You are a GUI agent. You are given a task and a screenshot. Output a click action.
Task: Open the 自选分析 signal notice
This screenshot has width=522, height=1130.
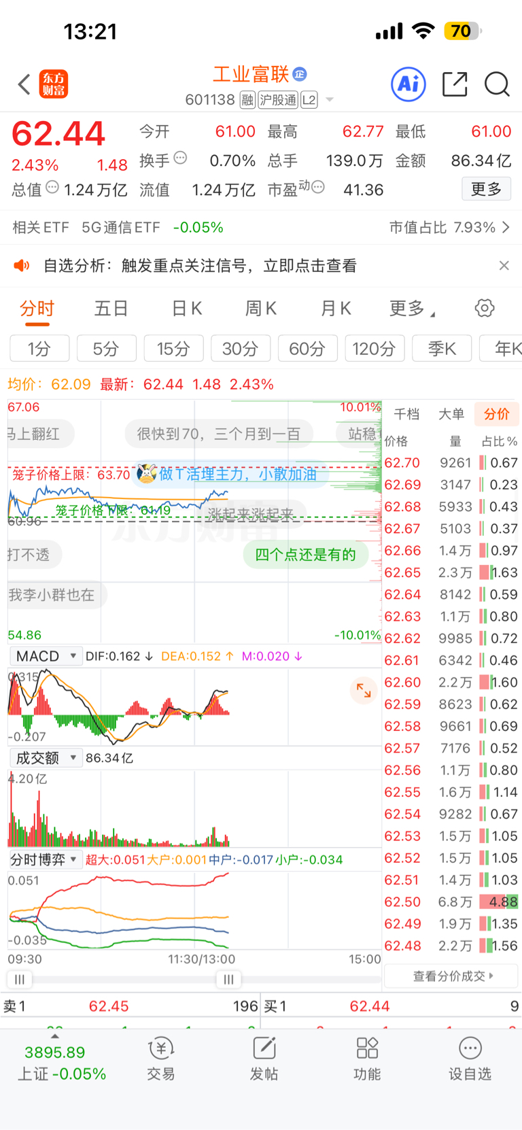click(x=200, y=265)
